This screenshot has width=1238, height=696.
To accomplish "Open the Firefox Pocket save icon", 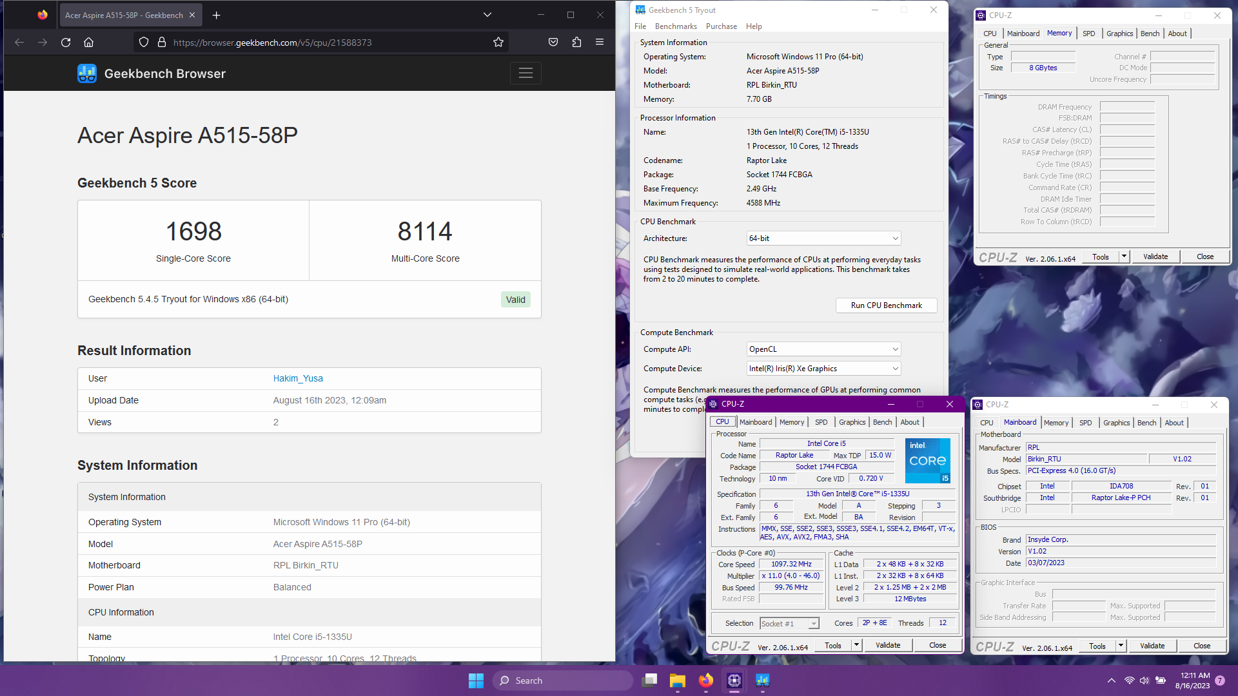I will (x=553, y=43).
